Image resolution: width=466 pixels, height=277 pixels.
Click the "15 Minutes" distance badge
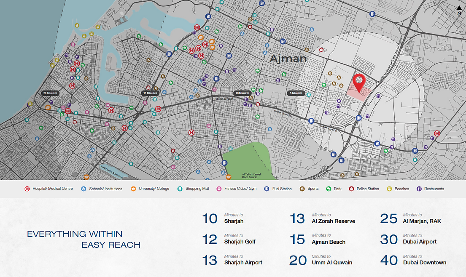point(150,93)
